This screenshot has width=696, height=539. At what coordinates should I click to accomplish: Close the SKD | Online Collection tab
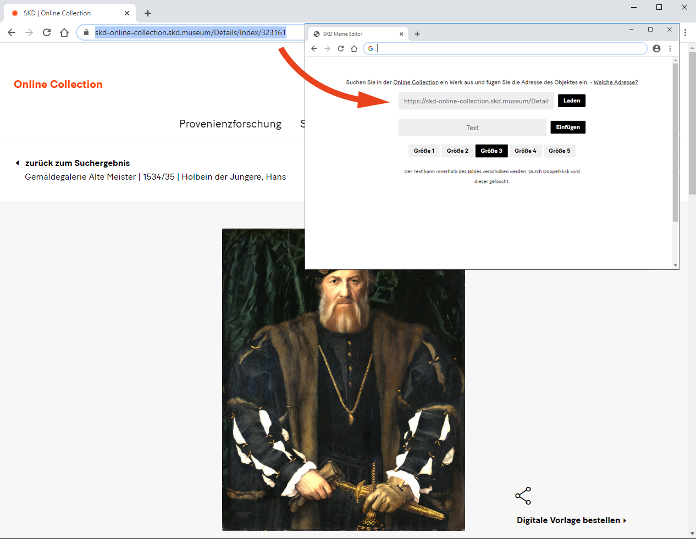click(127, 13)
